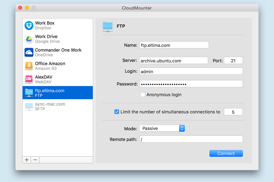
Task: Click the Port field showing 21
Action: pos(233,60)
